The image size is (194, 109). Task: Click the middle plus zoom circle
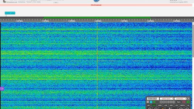pyautogui.click(x=171, y=102)
